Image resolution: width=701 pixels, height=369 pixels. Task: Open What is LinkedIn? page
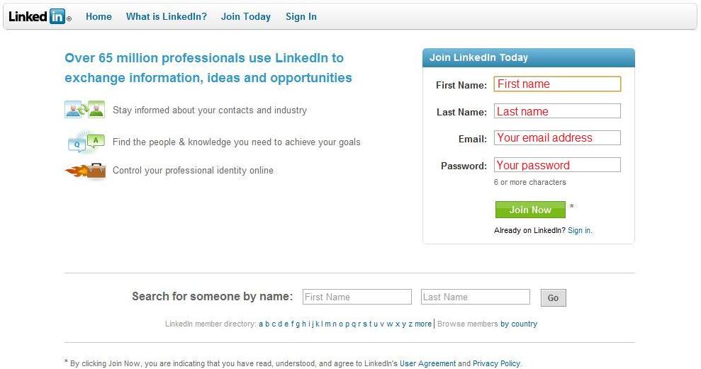(167, 16)
